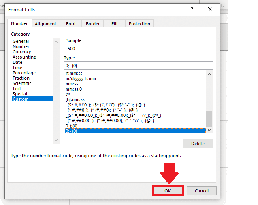
Task: Choose the Accounting category
Action: point(32,57)
